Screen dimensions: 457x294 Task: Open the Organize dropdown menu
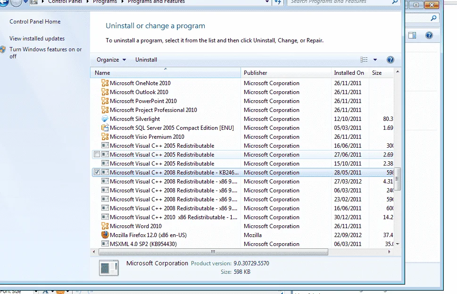coord(111,60)
